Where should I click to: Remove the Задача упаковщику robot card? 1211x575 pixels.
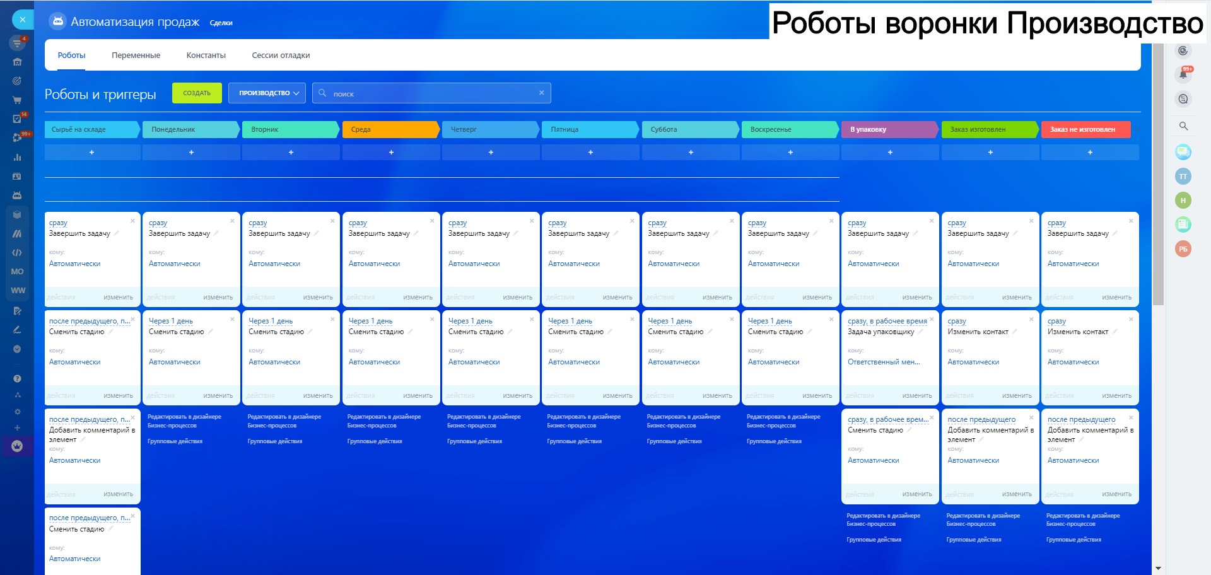point(932,319)
